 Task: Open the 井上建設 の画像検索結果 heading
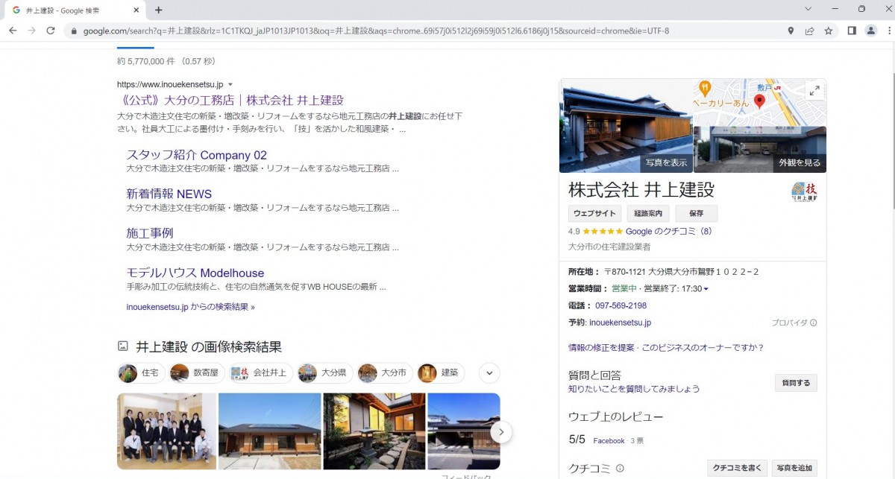[209, 346]
